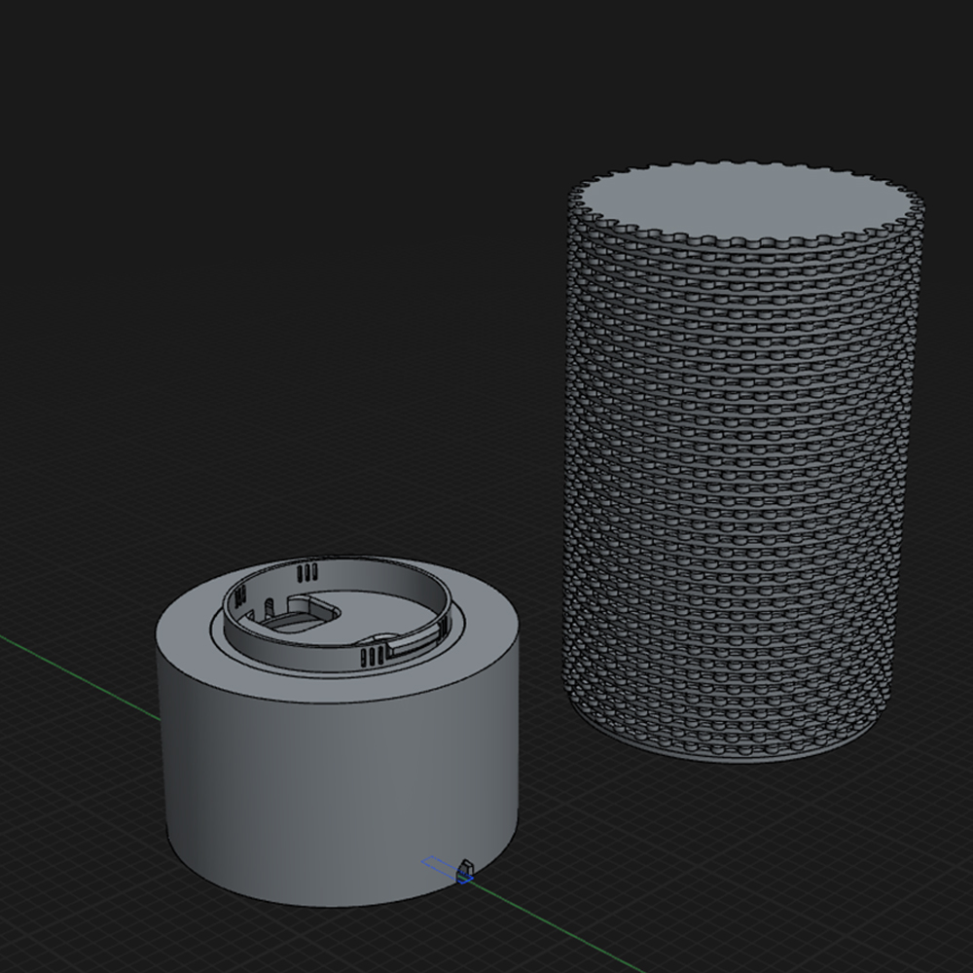973x973 pixels.
Task: Click the vent slits on the locking ring rim
Action: click(x=306, y=574)
